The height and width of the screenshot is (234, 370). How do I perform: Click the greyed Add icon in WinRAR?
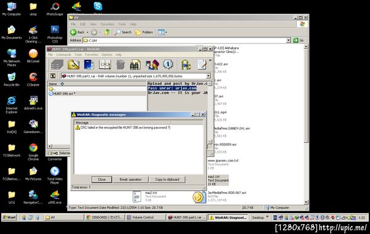pos(57,65)
